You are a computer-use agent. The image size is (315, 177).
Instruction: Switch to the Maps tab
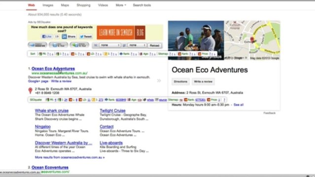pos(65,5)
